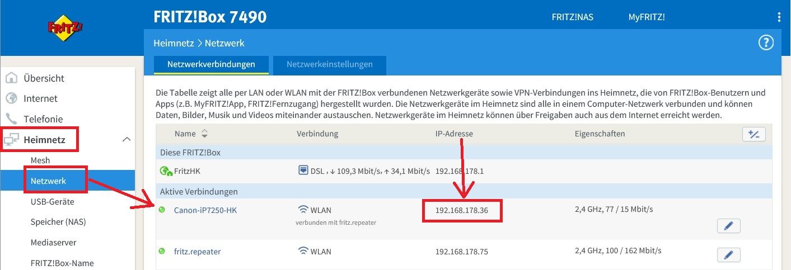This screenshot has width=791, height=270.
Task: Click Heimnetz in the breadcrumb
Action: (174, 42)
